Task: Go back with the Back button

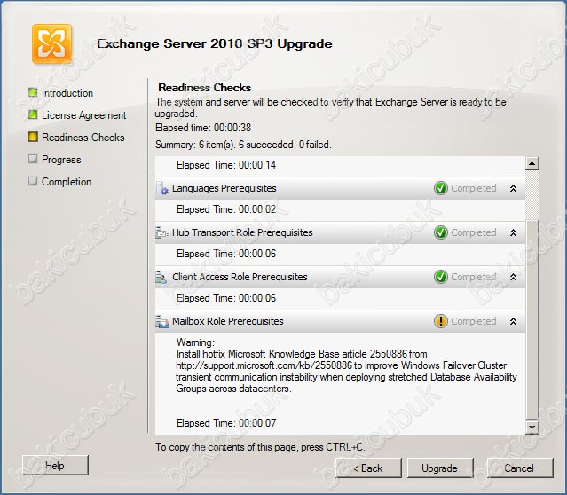Action: click(368, 468)
